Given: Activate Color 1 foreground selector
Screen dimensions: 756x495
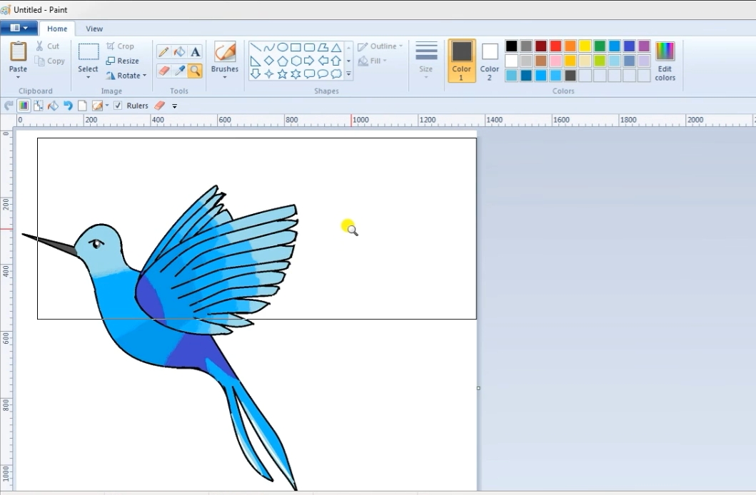Looking at the screenshot, I should 461,61.
